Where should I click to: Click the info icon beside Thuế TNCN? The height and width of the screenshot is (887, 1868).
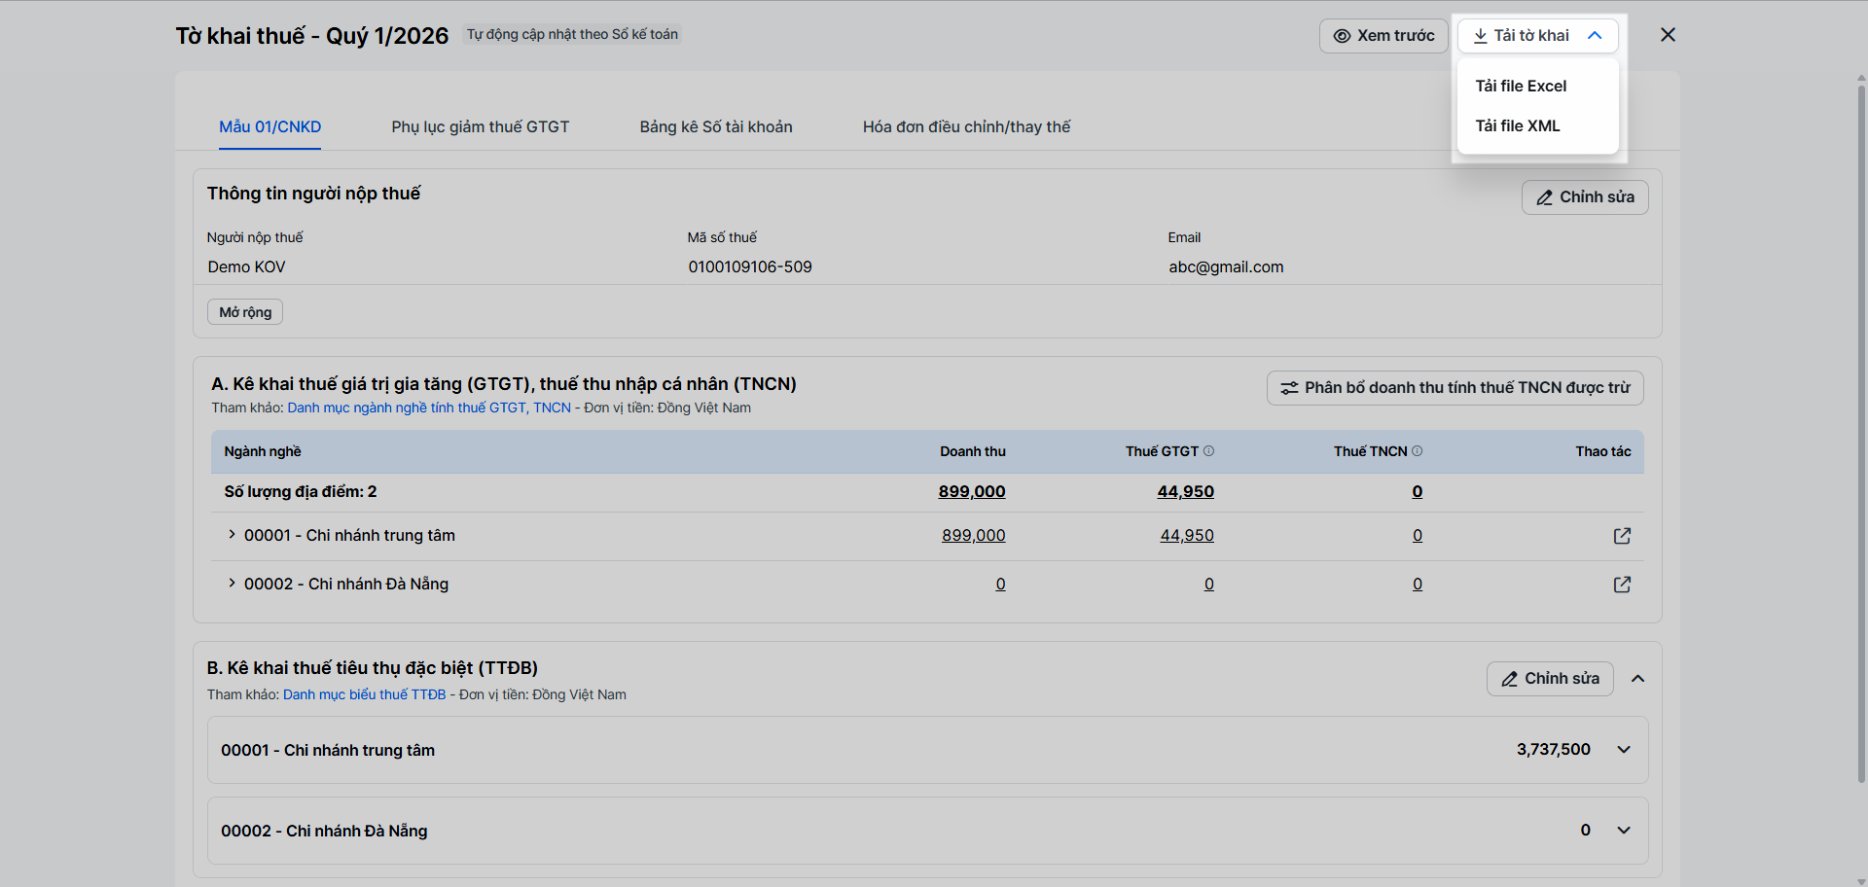[1418, 451]
